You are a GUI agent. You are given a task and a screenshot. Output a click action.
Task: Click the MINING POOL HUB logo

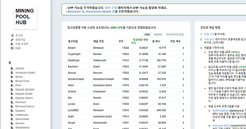point(25,18)
